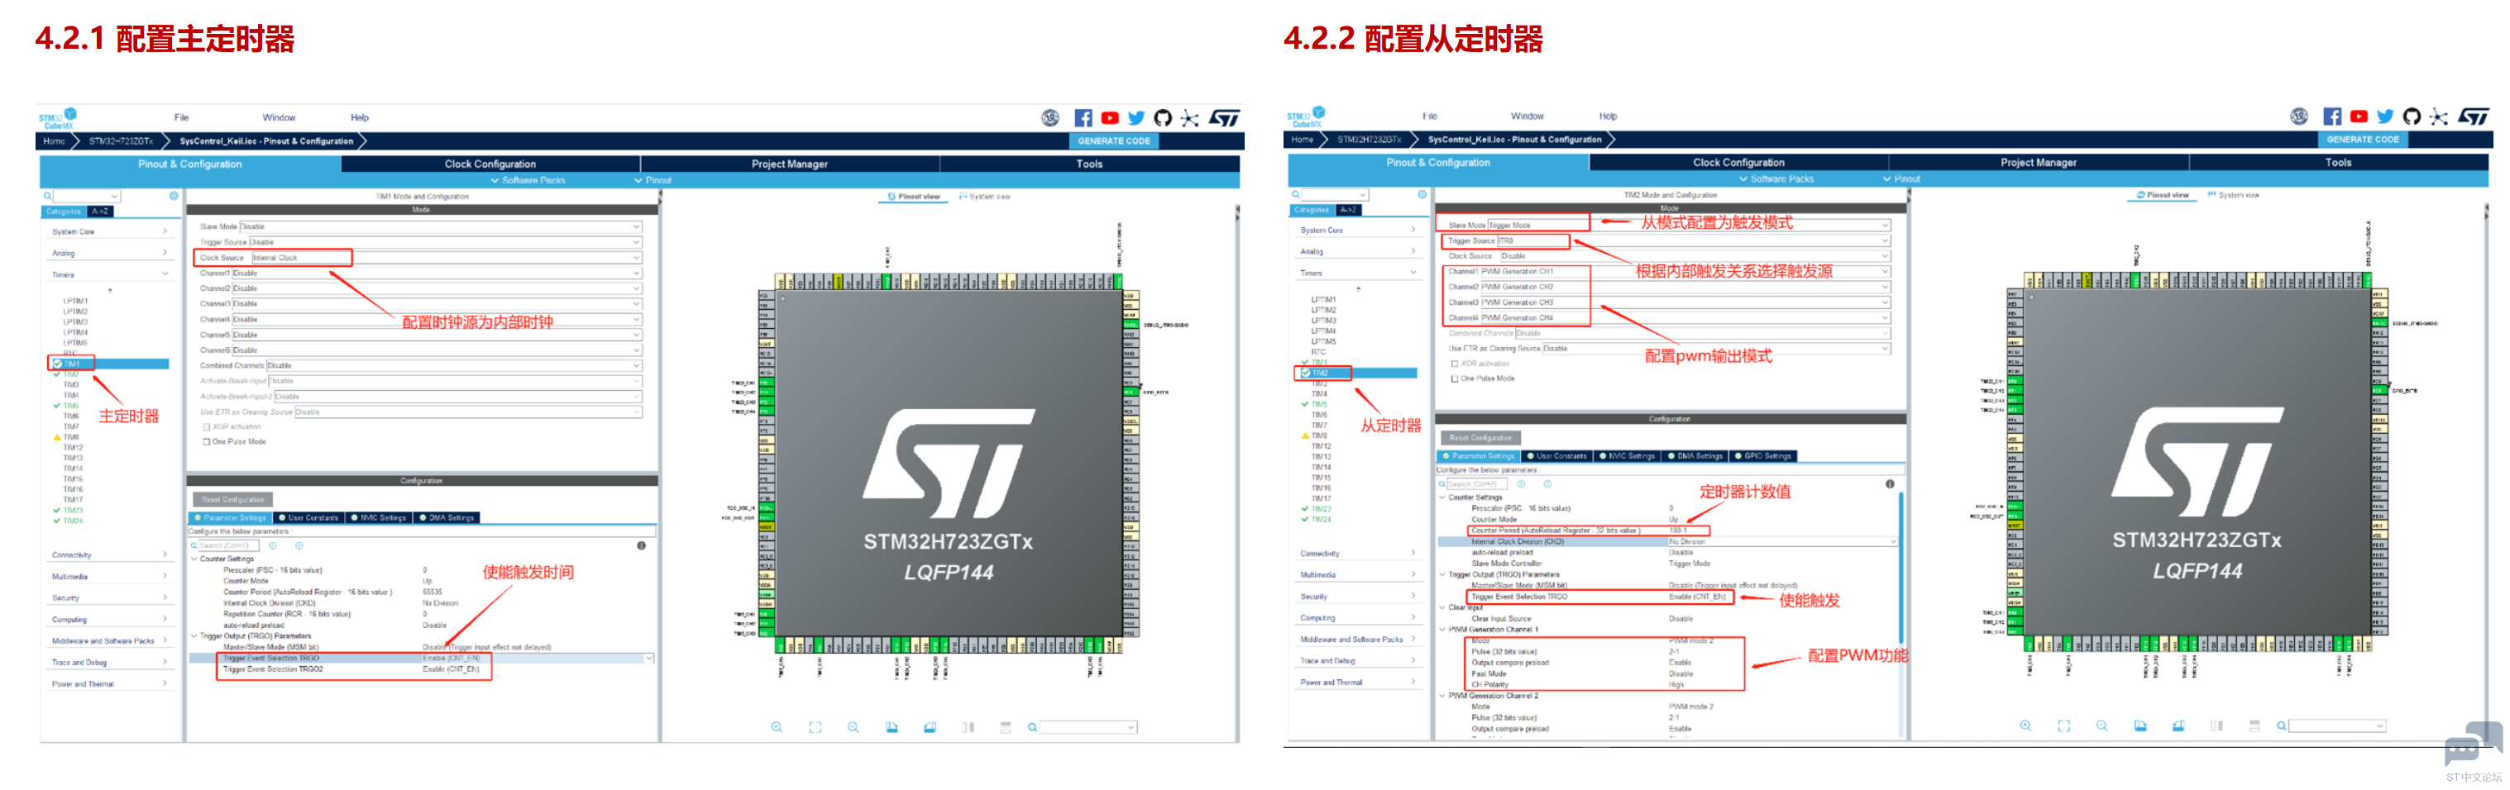Click sidebar gear icon in TIM2 window

click(x=1422, y=195)
